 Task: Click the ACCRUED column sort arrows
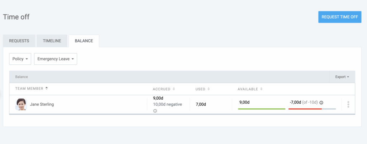coord(174,89)
